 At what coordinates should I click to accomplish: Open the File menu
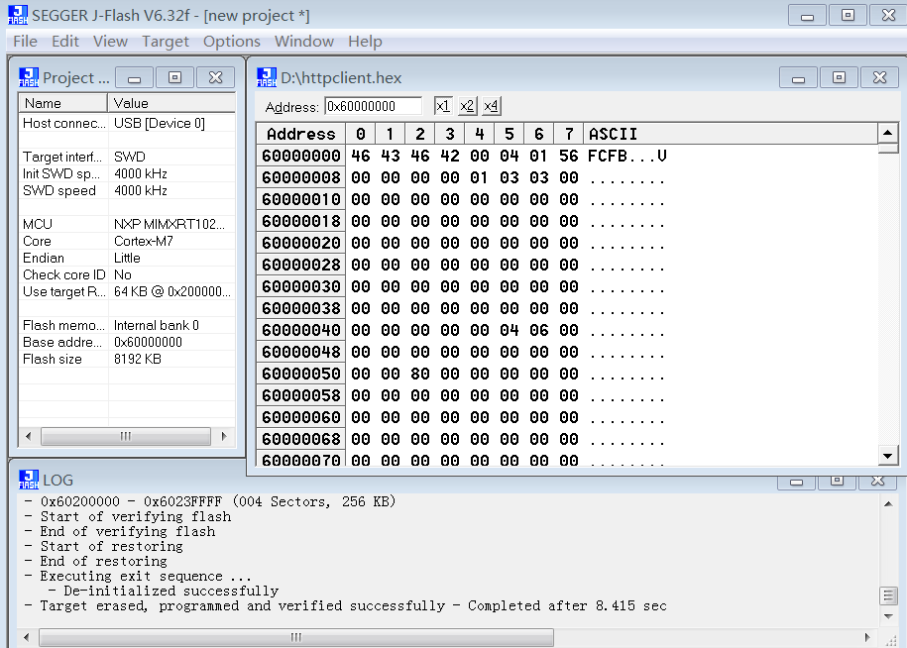24,41
